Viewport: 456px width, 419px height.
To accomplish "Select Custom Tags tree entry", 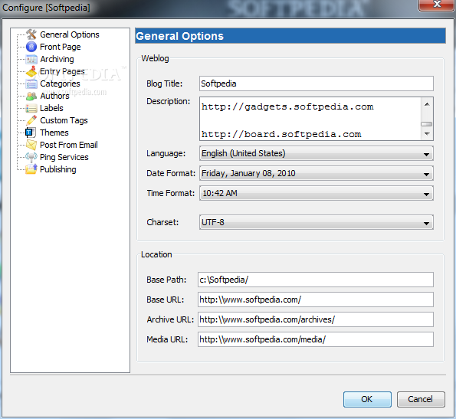I will click(x=64, y=120).
